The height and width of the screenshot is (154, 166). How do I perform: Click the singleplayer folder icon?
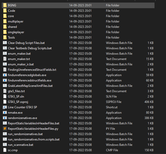(5, 32)
